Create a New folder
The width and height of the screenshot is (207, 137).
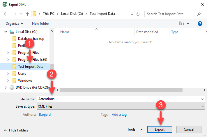[x=40, y=24]
